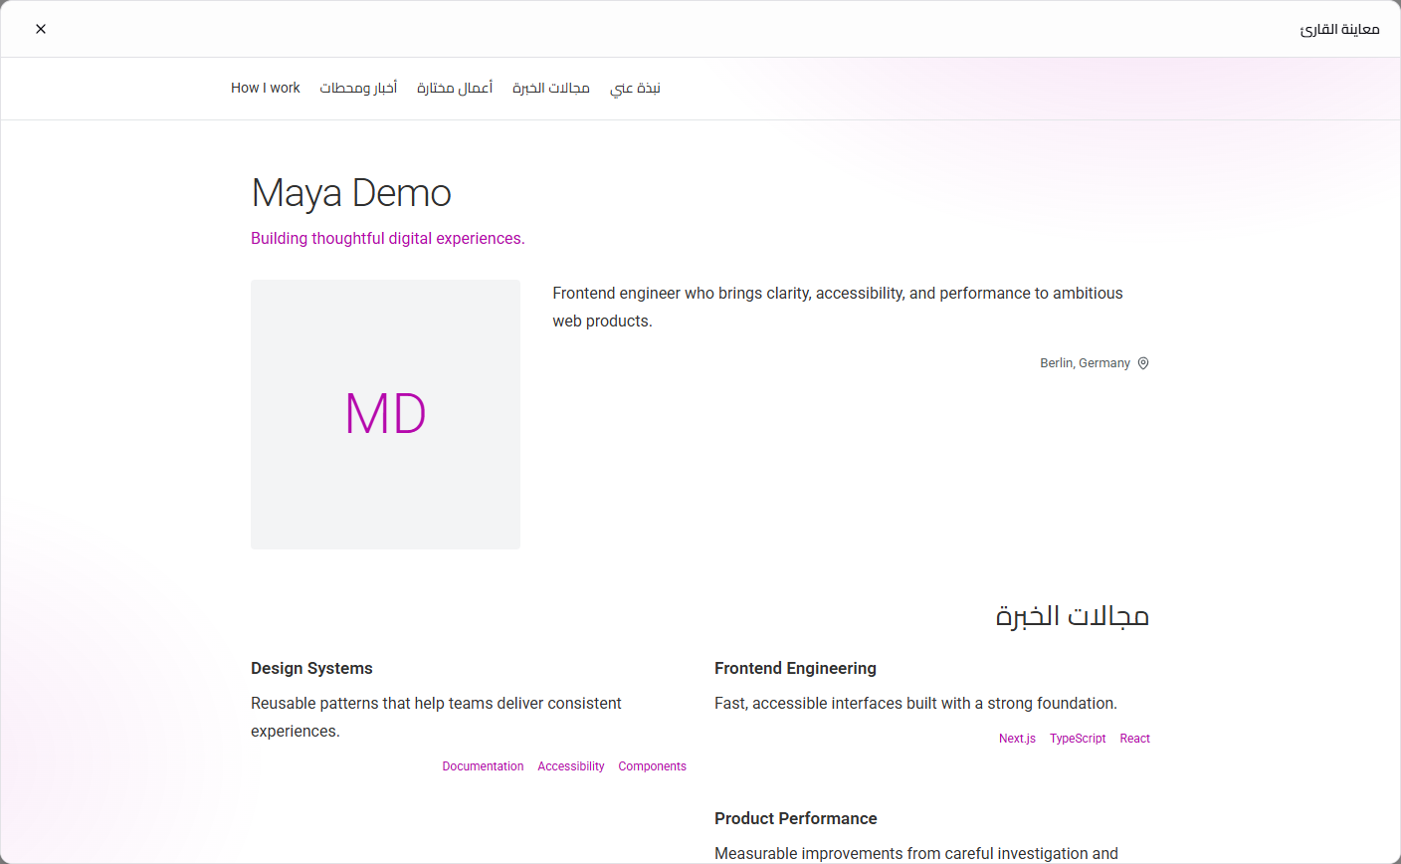Open the نبذة عني navigation link

coord(635,89)
